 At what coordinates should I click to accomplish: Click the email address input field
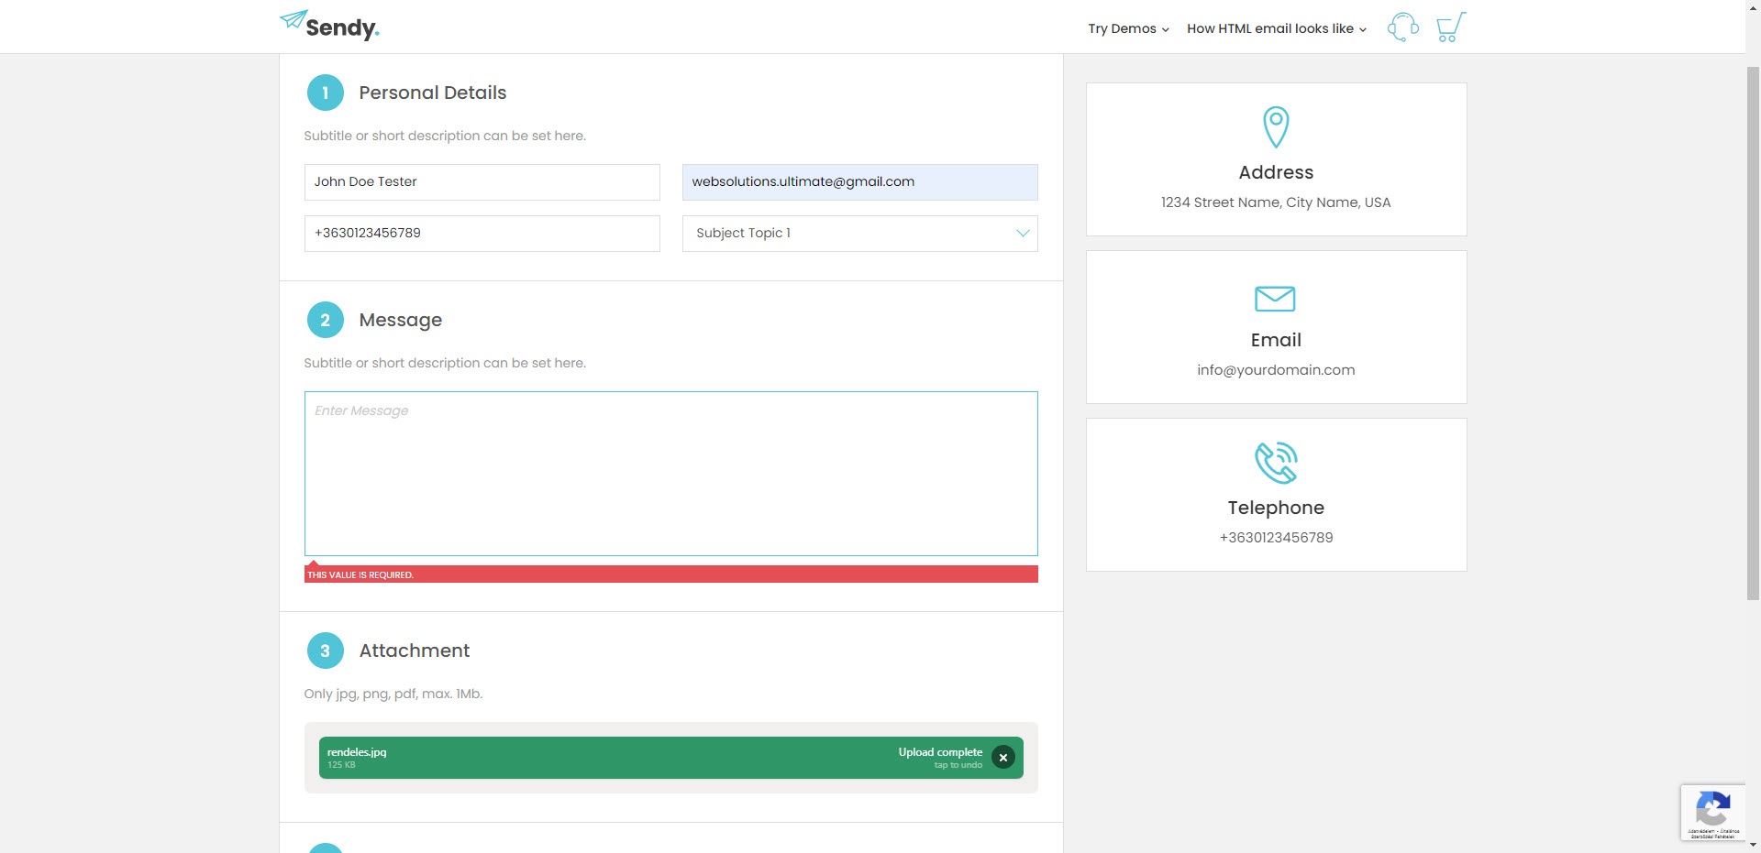[860, 182]
